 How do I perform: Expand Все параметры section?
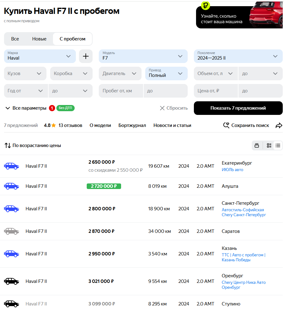click(x=26, y=108)
